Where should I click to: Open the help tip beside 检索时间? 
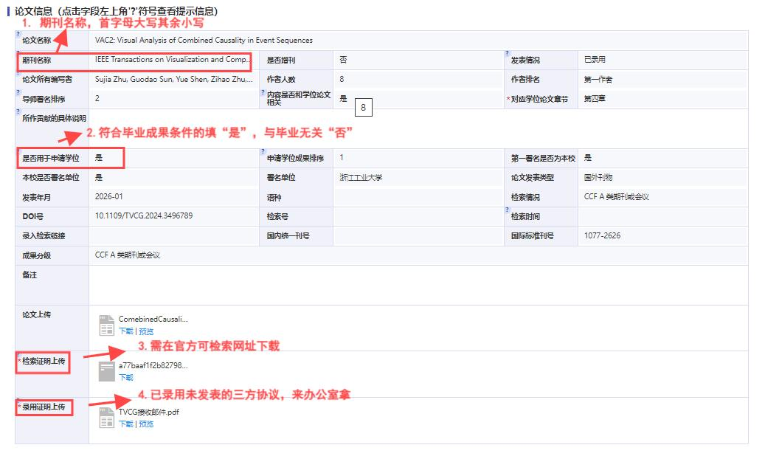507,209
